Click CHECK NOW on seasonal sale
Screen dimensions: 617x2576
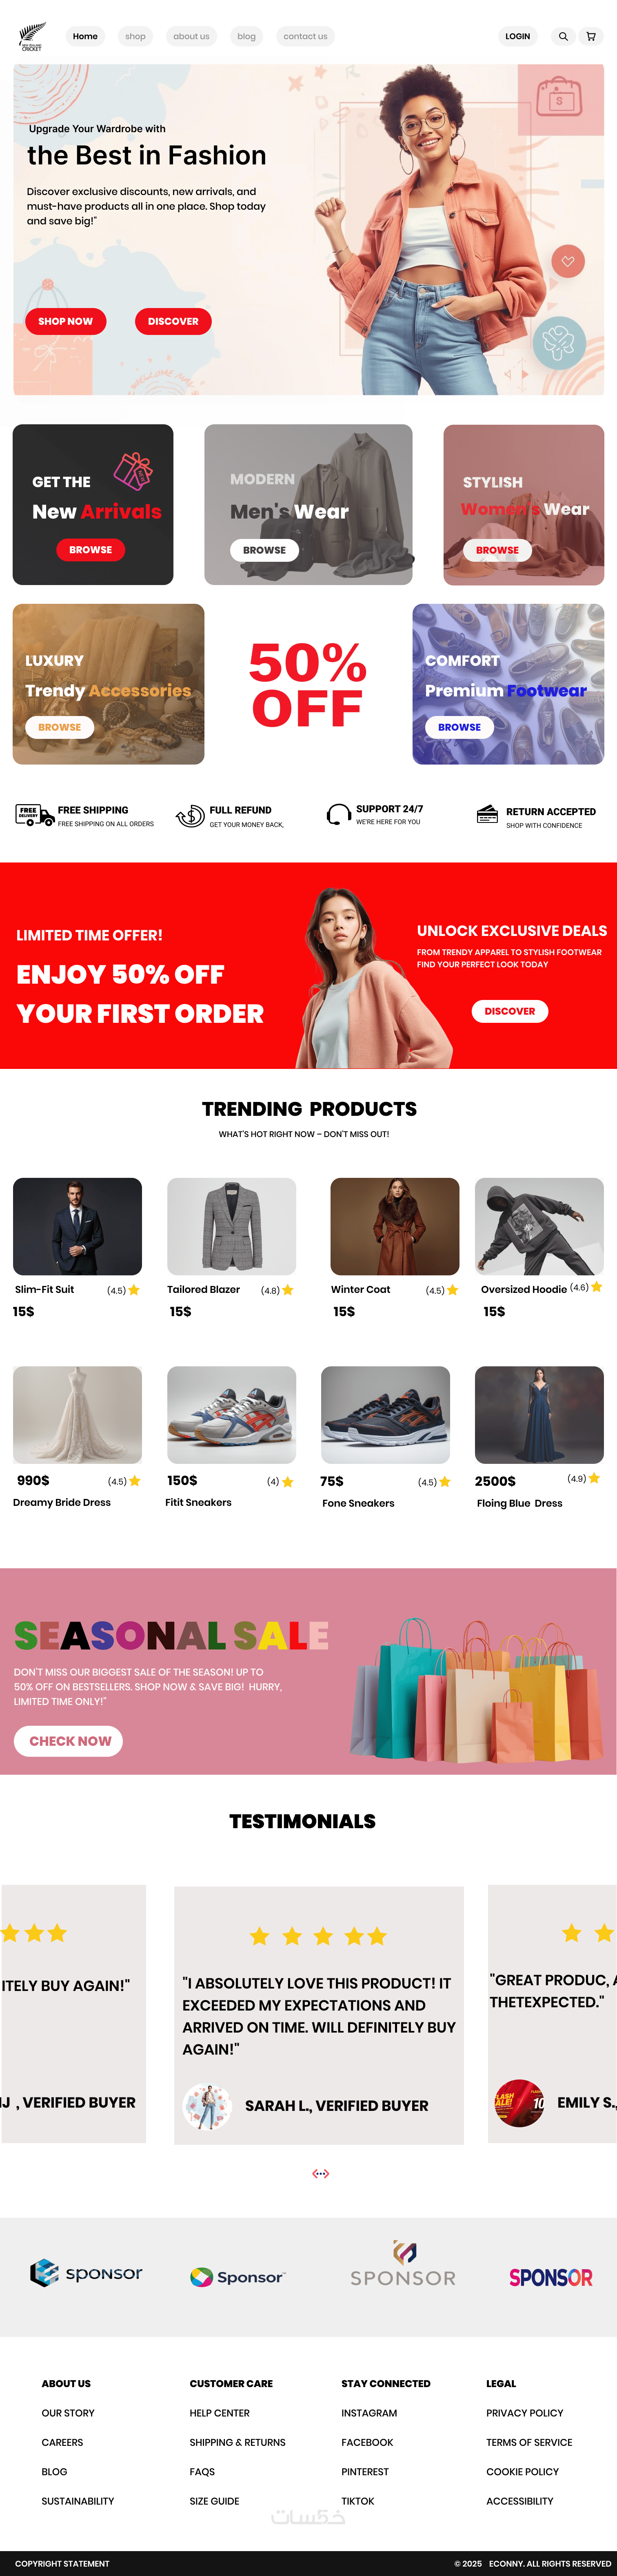(69, 1740)
